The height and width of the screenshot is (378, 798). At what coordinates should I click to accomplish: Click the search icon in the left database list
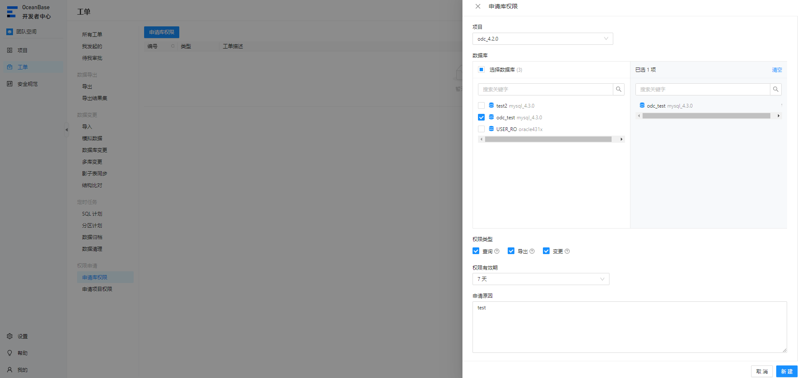point(619,89)
